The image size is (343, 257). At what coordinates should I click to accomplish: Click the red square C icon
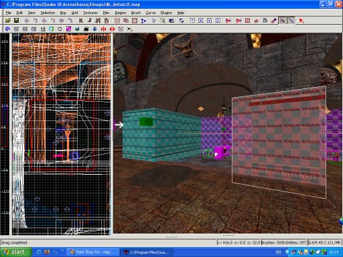click(x=247, y=21)
